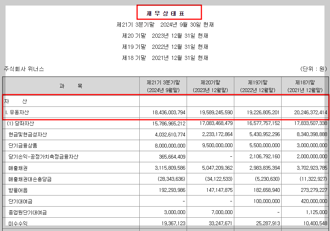This screenshot has height=231, width=330.
Task: Select value 9,500,000,000 for 단기금융상품
Action: point(217,145)
